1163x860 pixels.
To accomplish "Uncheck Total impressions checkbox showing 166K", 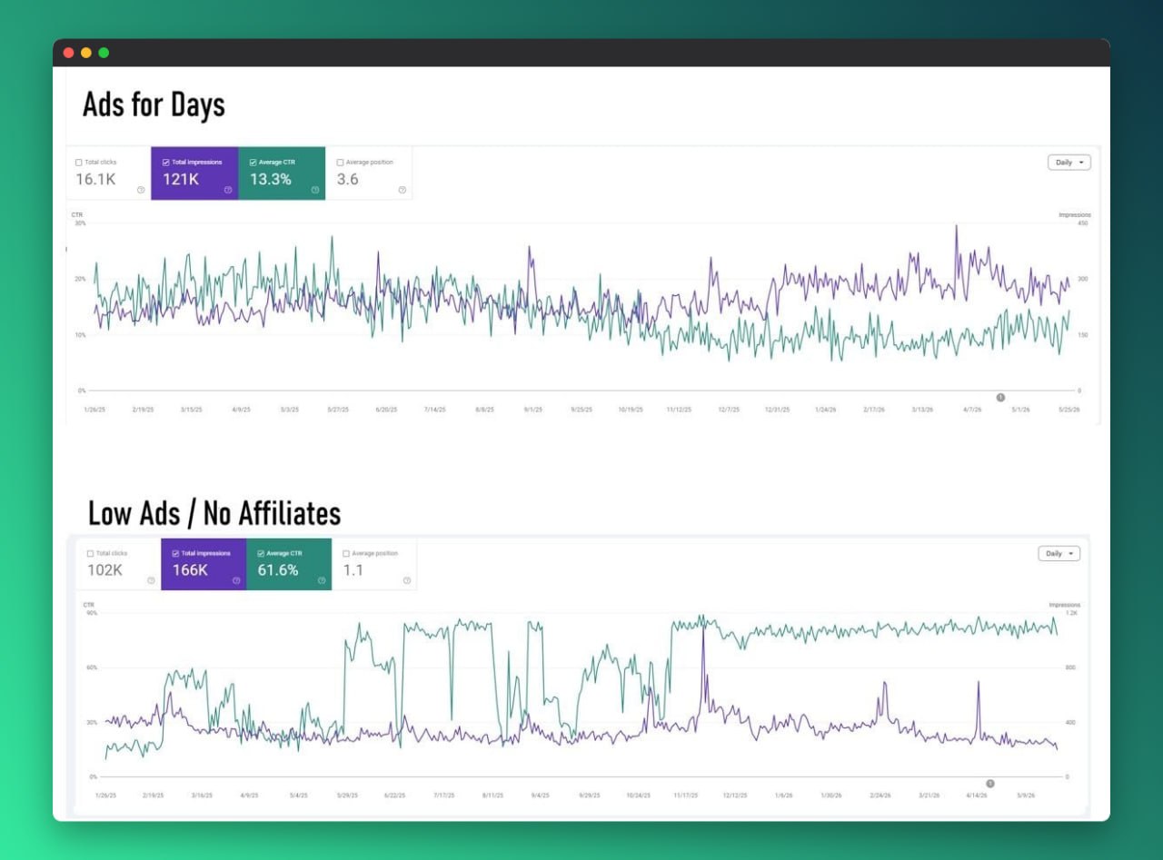I will pyautogui.click(x=175, y=553).
